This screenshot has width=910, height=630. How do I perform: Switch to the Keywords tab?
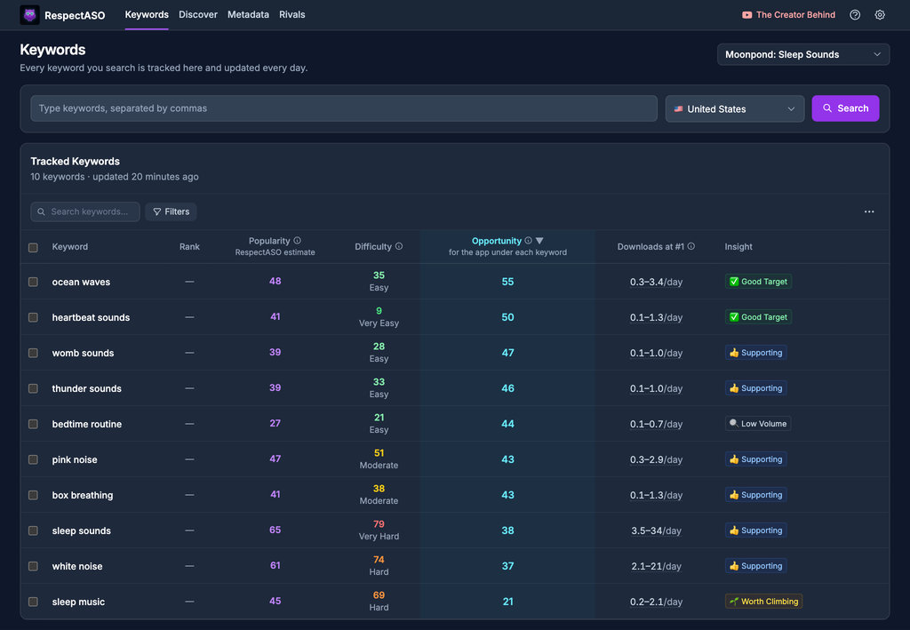tap(147, 14)
